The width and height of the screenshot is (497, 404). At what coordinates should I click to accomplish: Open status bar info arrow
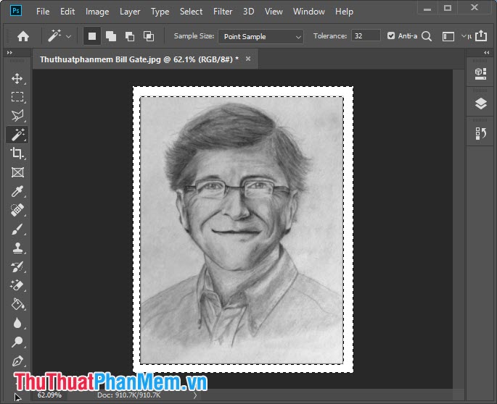(195, 395)
